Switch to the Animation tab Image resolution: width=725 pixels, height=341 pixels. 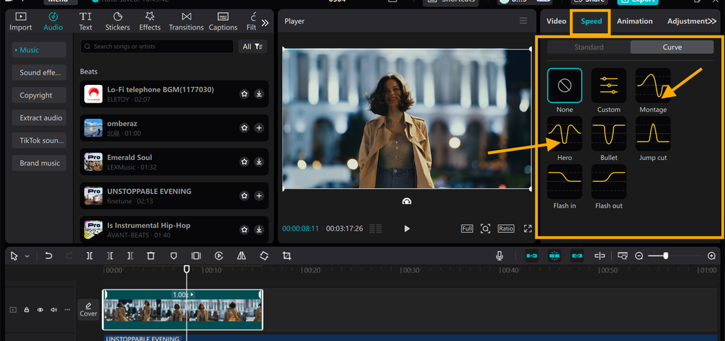pos(634,21)
